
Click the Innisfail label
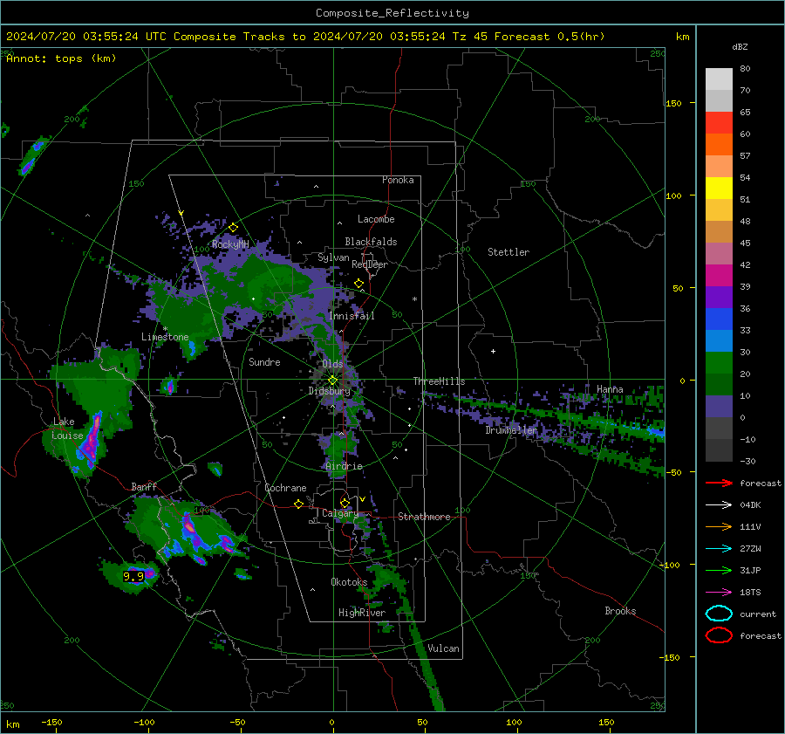(x=352, y=316)
